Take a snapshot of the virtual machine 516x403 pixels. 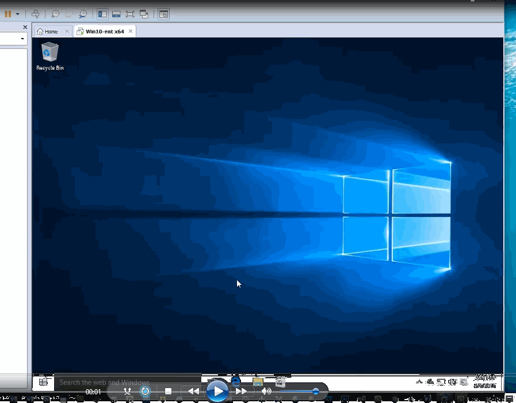pos(55,14)
